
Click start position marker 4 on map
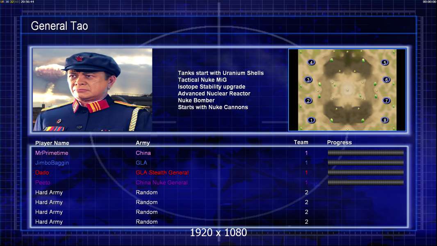(311, 62)
